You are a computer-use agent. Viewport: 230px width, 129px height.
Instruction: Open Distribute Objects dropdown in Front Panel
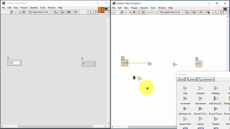(63, 12)
